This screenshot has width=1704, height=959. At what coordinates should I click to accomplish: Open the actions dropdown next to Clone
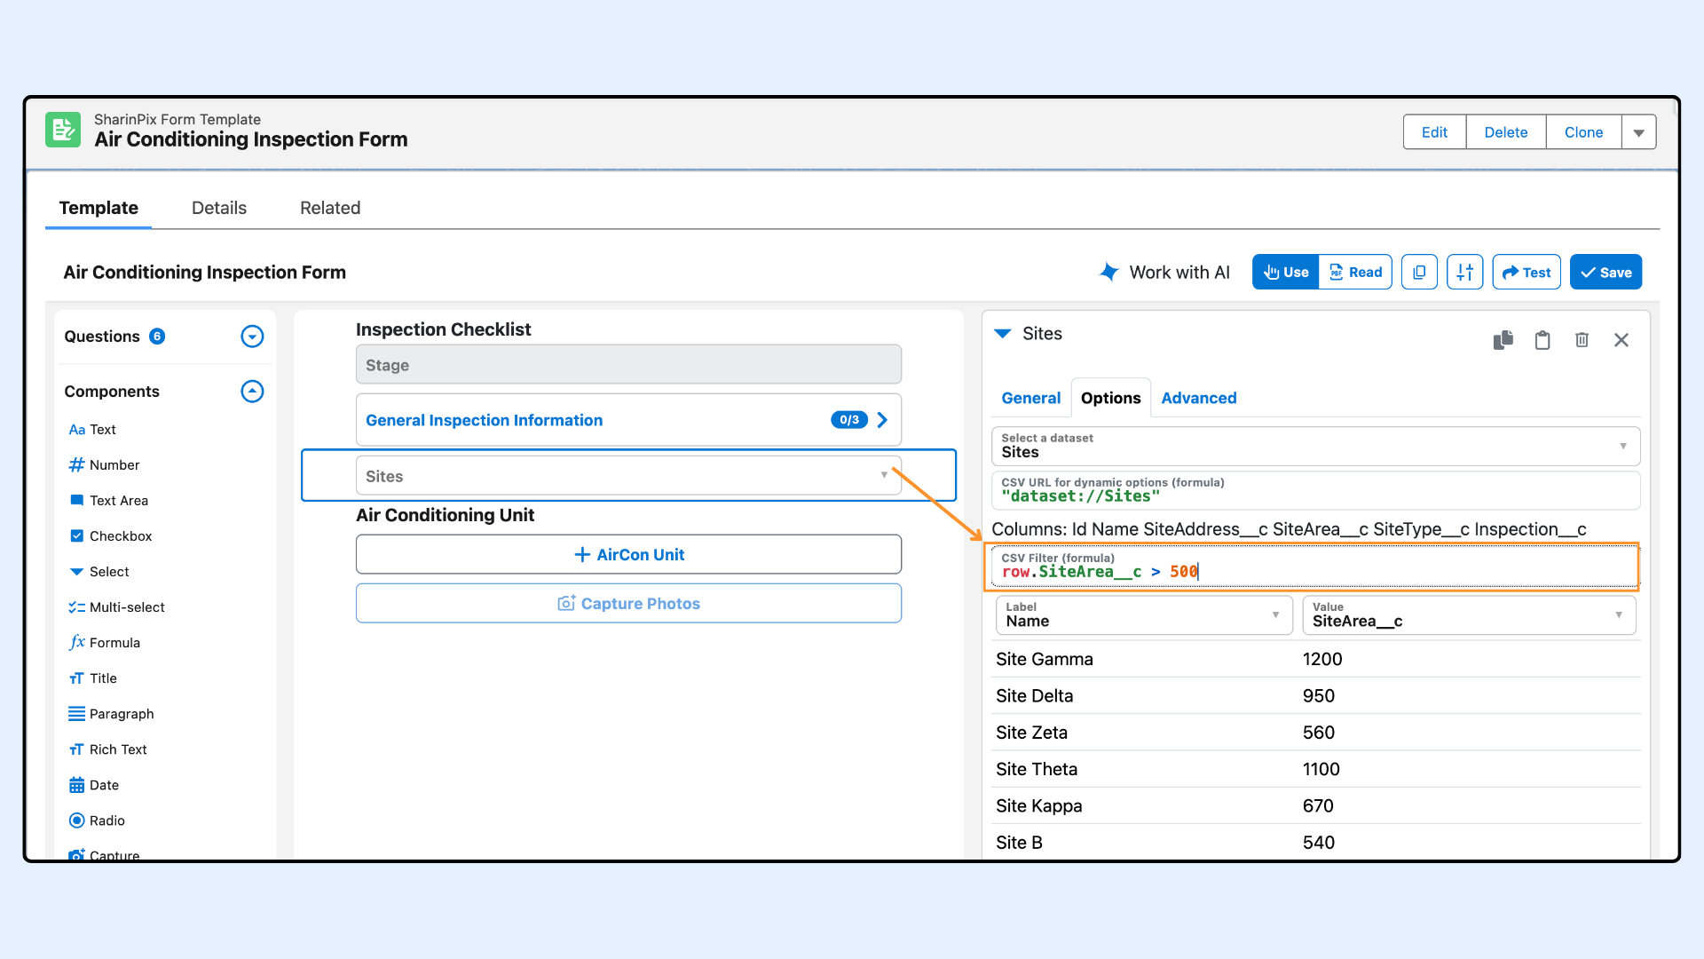point(1638,132)
